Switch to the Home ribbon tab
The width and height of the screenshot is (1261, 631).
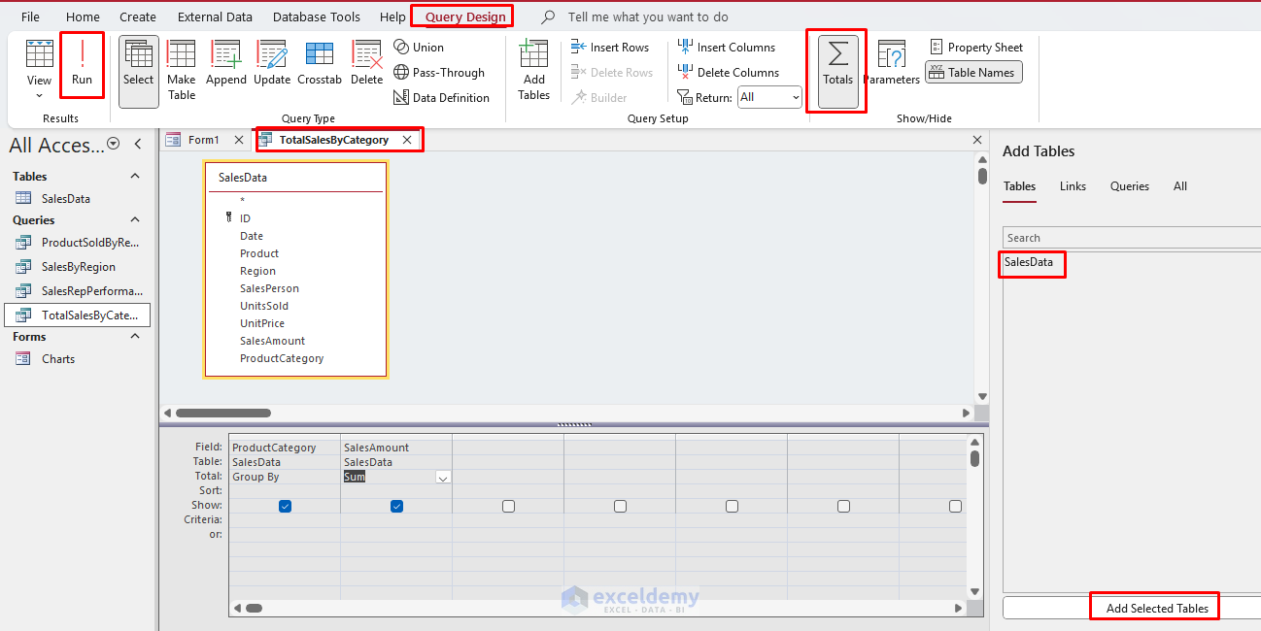click(83, 17)
